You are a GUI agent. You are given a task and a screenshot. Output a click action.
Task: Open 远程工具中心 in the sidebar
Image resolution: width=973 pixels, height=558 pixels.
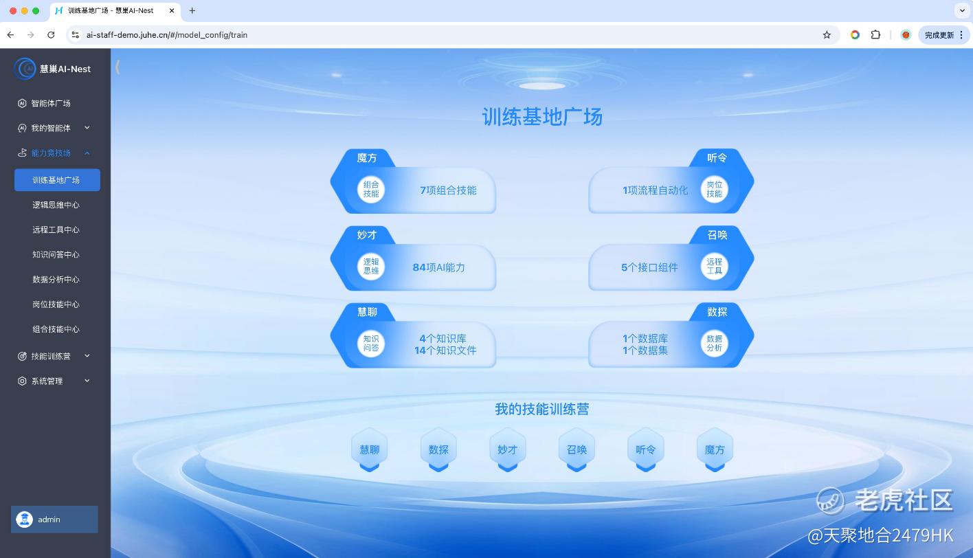point(57,230)
